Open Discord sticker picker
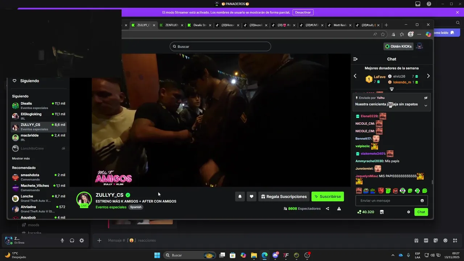 436,240
